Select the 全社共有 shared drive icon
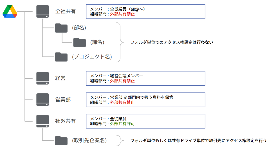The height and width of the screenshot is (147, 269). [x=42, y=12]
